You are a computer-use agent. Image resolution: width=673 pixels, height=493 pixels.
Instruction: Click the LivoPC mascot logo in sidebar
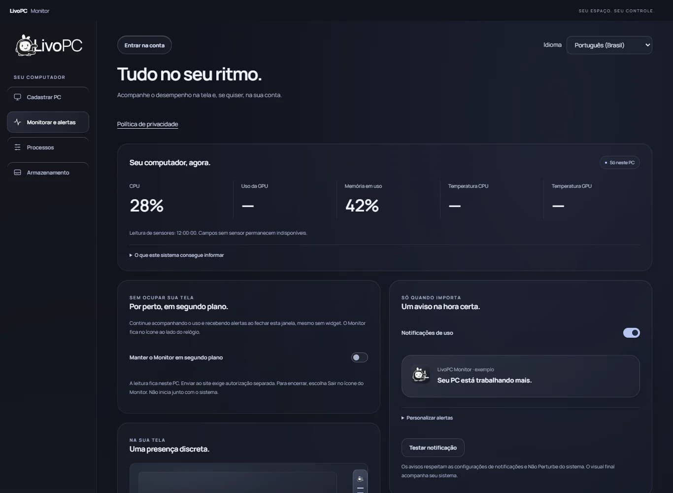49,45
